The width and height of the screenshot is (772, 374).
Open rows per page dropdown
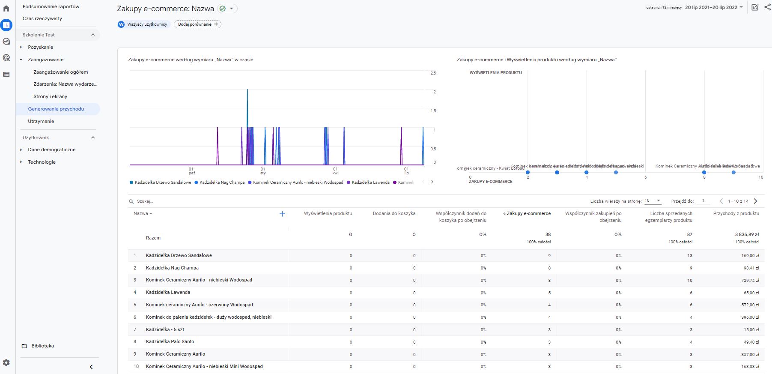pyautogui.click(x=653, y=201)
